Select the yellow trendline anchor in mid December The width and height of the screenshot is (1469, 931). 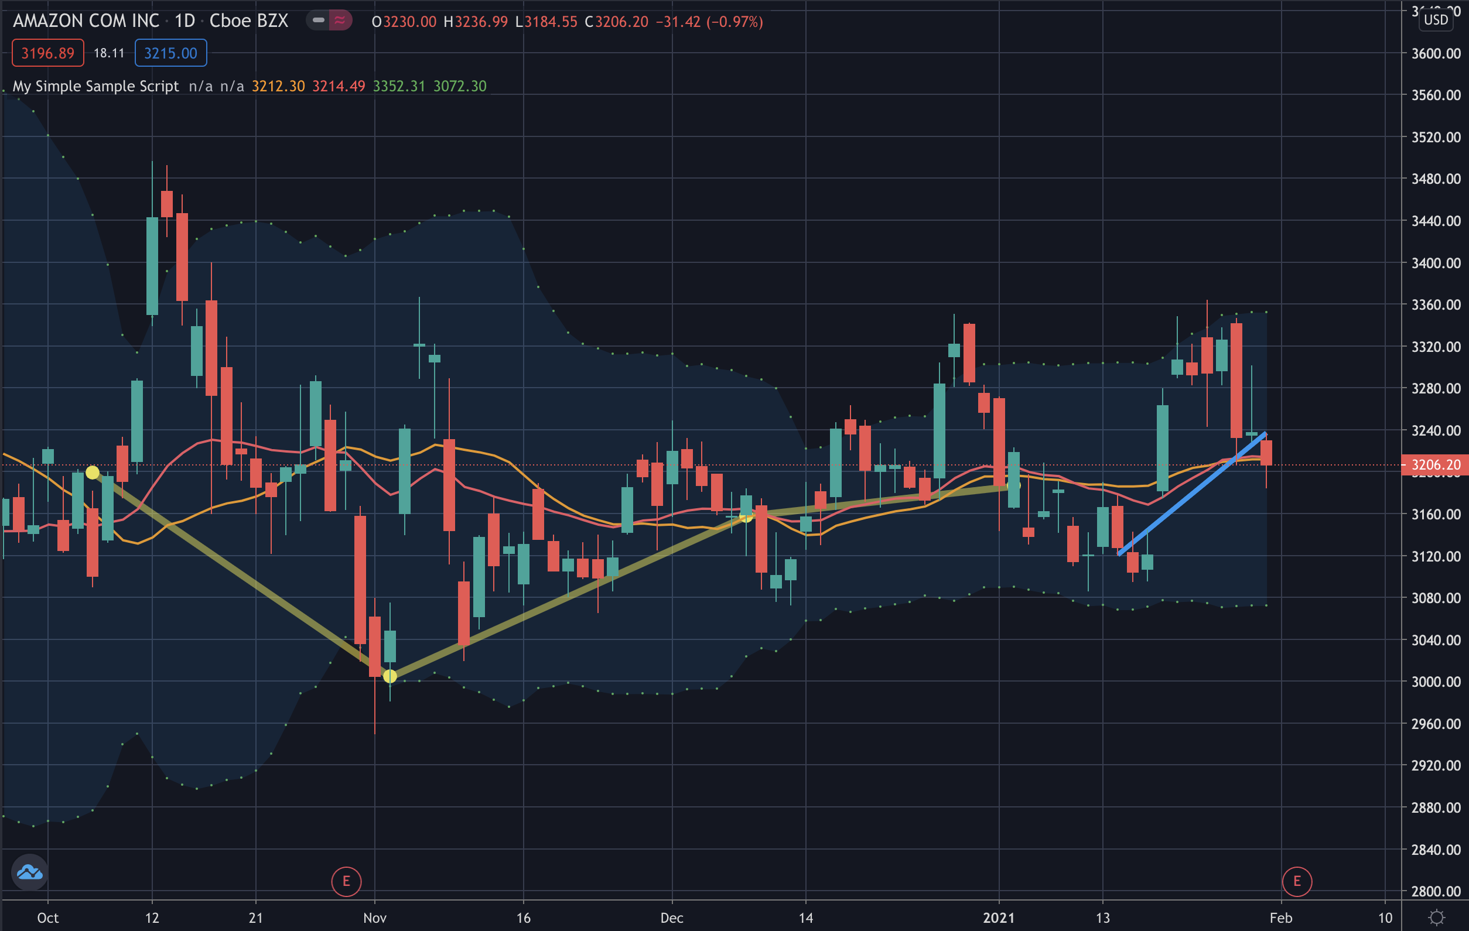[746, 516]
